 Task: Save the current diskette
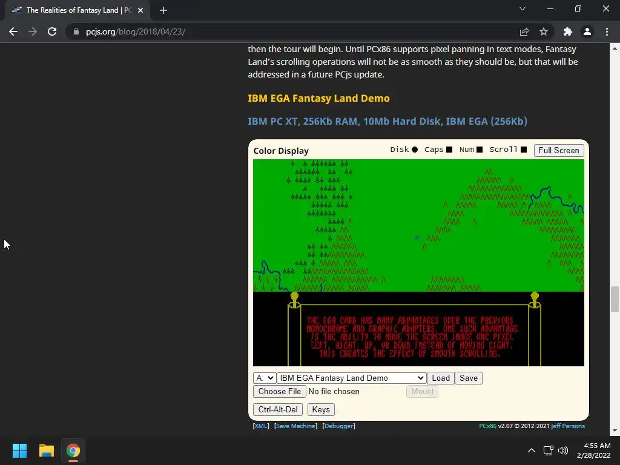pos(469,378)
